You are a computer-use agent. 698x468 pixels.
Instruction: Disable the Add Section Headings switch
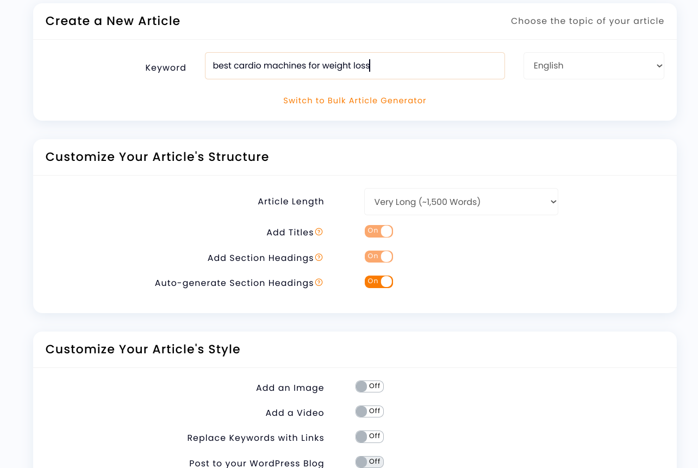pos(379,257)
